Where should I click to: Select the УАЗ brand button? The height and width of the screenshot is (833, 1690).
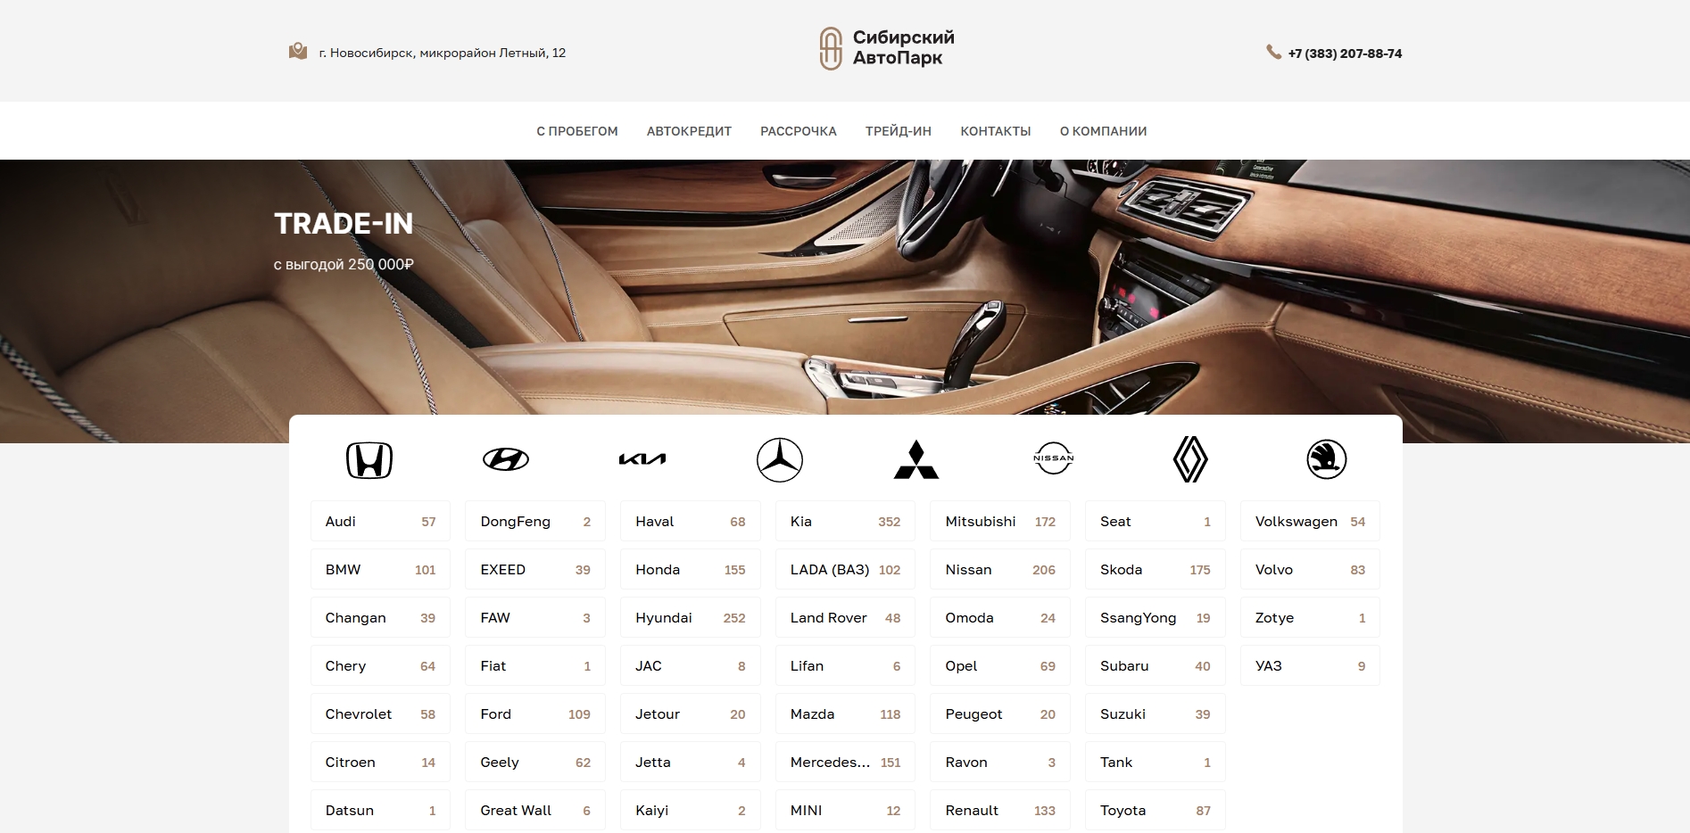pos(1310,665)
